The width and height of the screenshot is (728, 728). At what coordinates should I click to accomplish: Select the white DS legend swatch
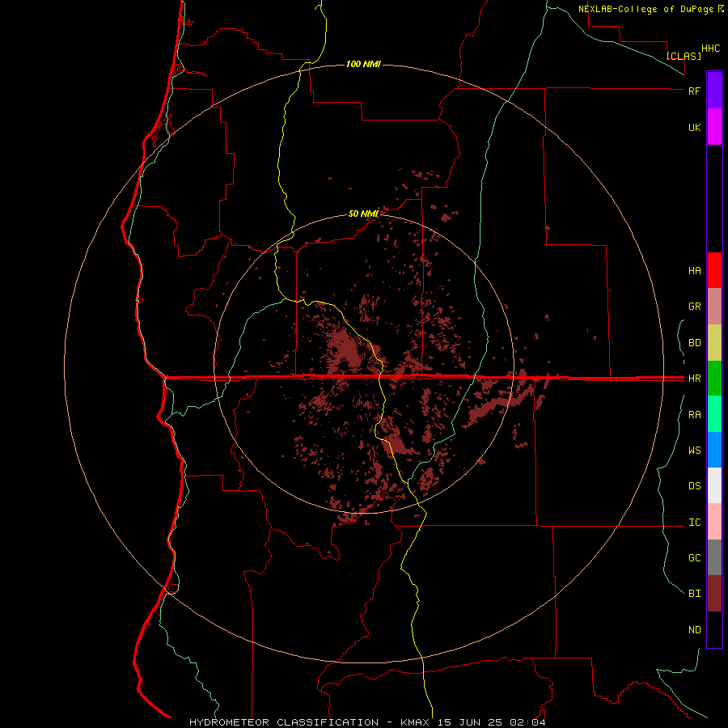[x=714, y=485]
